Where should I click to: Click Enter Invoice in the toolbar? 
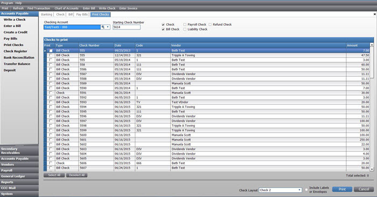[x=128, y=8]
